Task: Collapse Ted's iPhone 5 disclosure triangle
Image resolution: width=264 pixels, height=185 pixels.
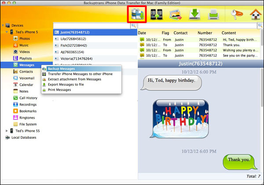Action: (7, 32)
